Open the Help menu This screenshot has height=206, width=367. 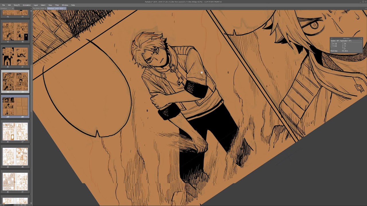tap(73, 5)
